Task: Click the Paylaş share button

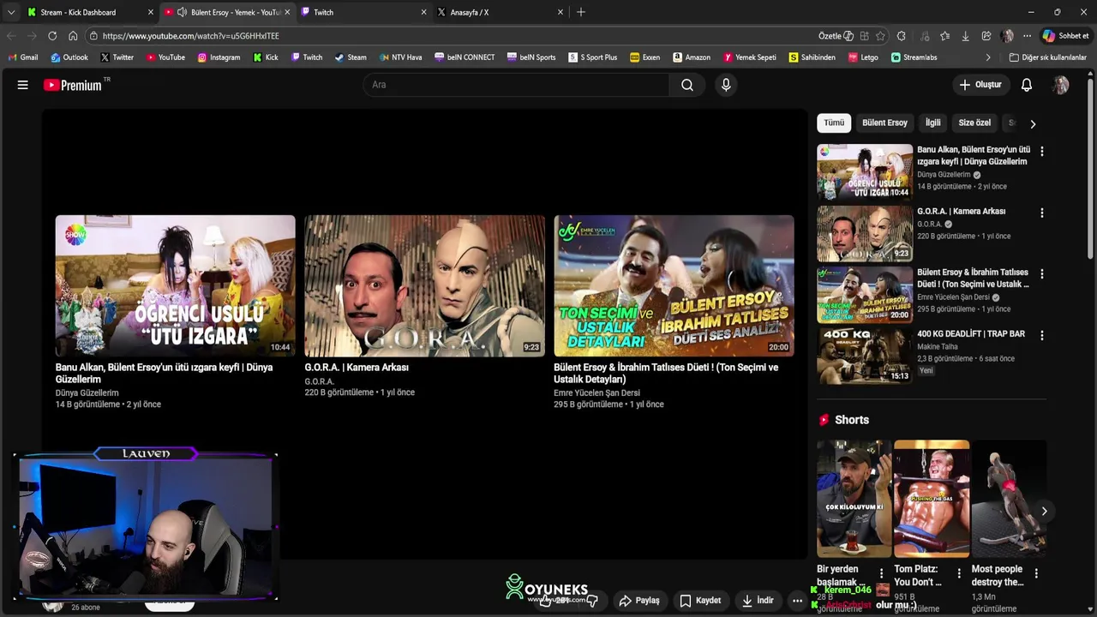Action: [x=639, y=601]
